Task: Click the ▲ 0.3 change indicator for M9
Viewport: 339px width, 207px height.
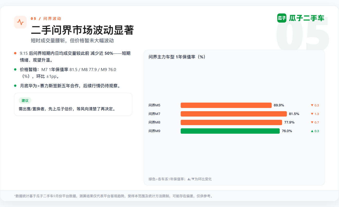Action: pyautogui.click(x=315, y=131)
